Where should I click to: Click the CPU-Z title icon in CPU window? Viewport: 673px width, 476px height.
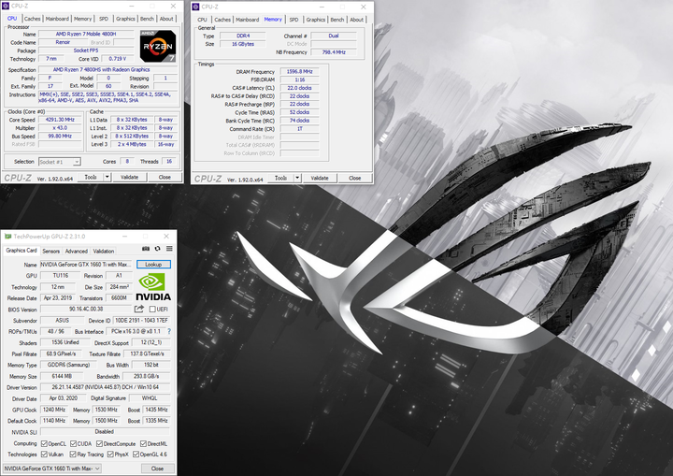6,6
